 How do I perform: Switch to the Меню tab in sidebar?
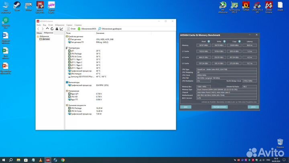(39, 33)
